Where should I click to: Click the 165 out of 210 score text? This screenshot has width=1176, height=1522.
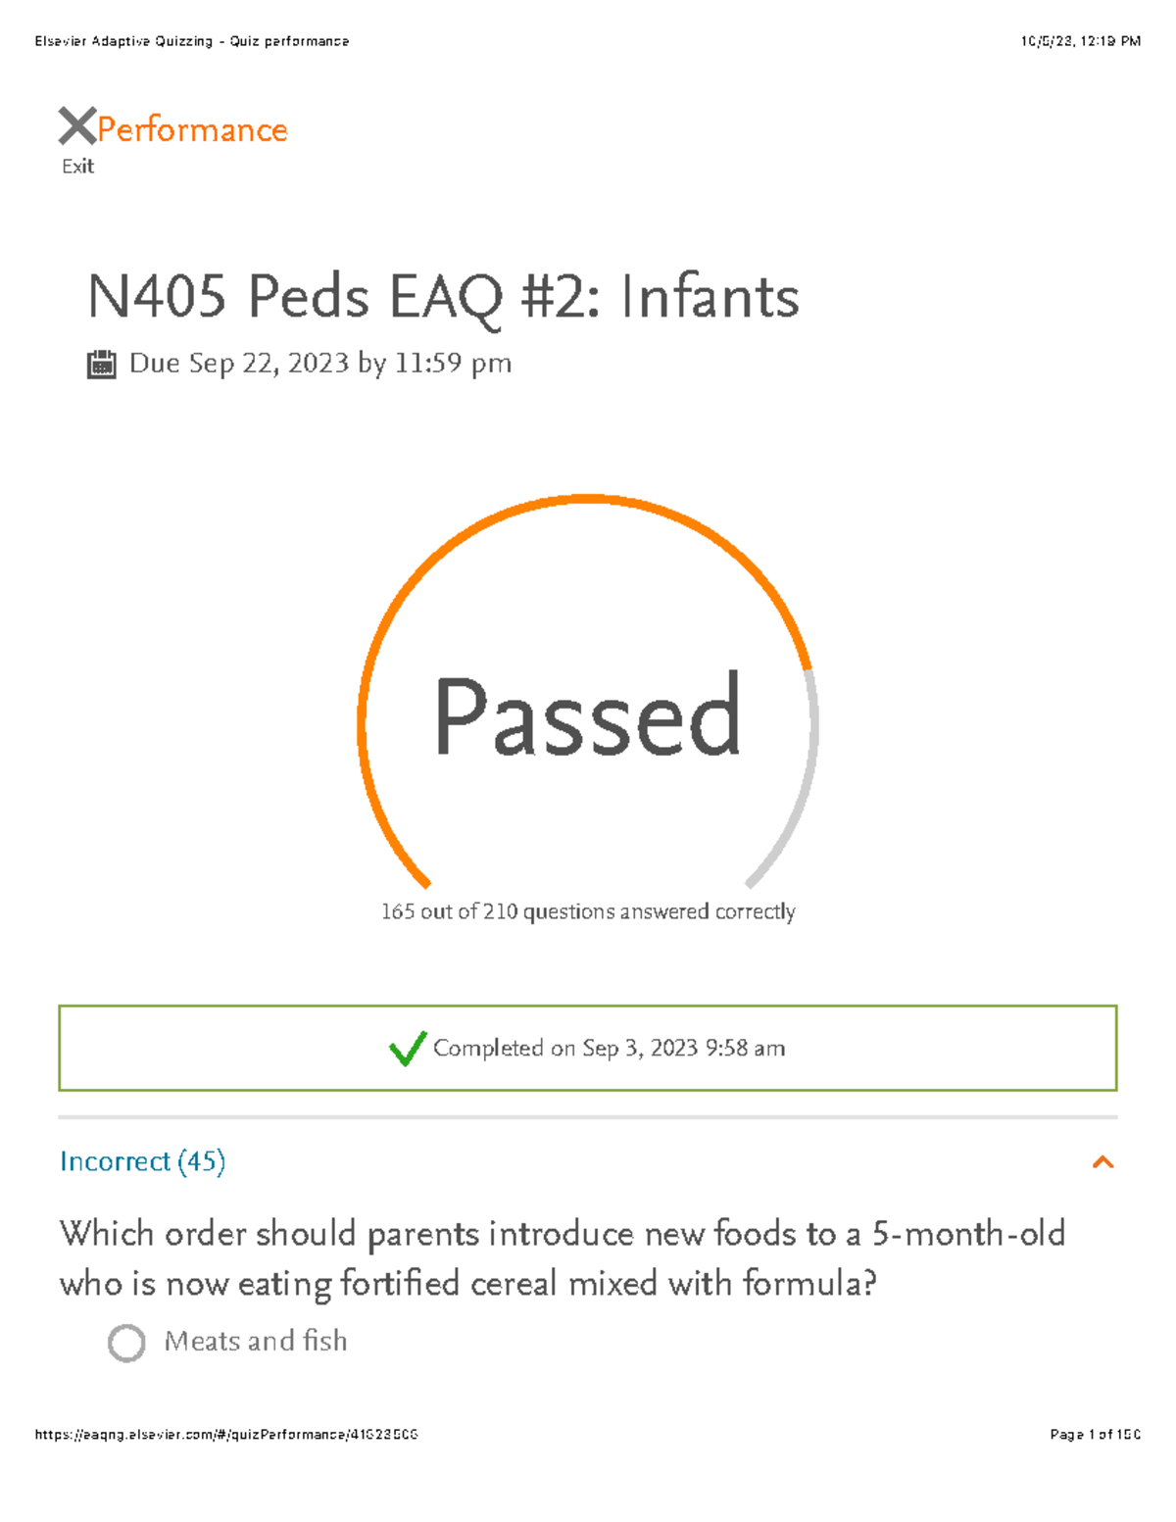pyautogui.click(x=588, y=910)
